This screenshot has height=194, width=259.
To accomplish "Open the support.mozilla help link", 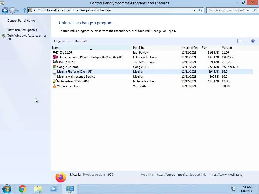I will 172,175.
